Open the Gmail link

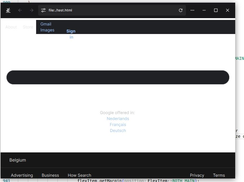click(46, 24)
